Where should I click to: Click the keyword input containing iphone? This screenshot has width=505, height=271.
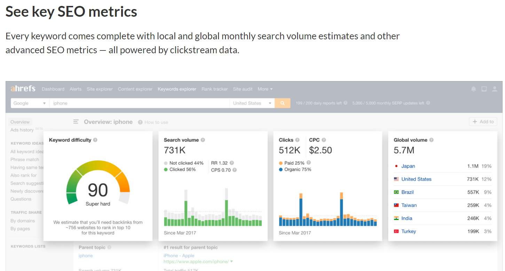click(x=139, y=103)
